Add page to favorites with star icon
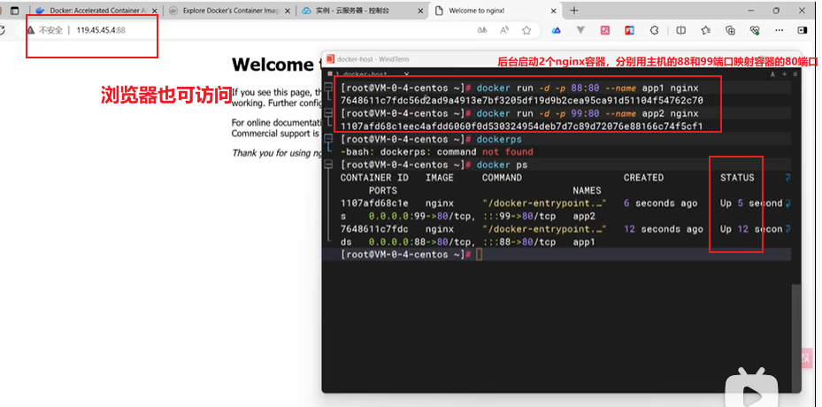This screenshot has height=407, width=822. tap(526, 30)
